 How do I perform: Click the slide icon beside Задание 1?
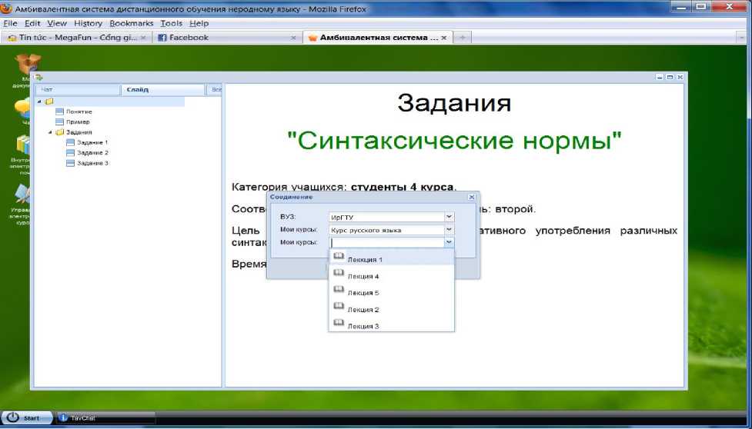pyautogui.click(x=71, y=143)
